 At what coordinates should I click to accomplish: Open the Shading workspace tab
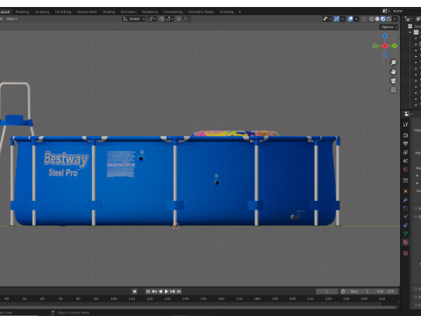point(109,11)
